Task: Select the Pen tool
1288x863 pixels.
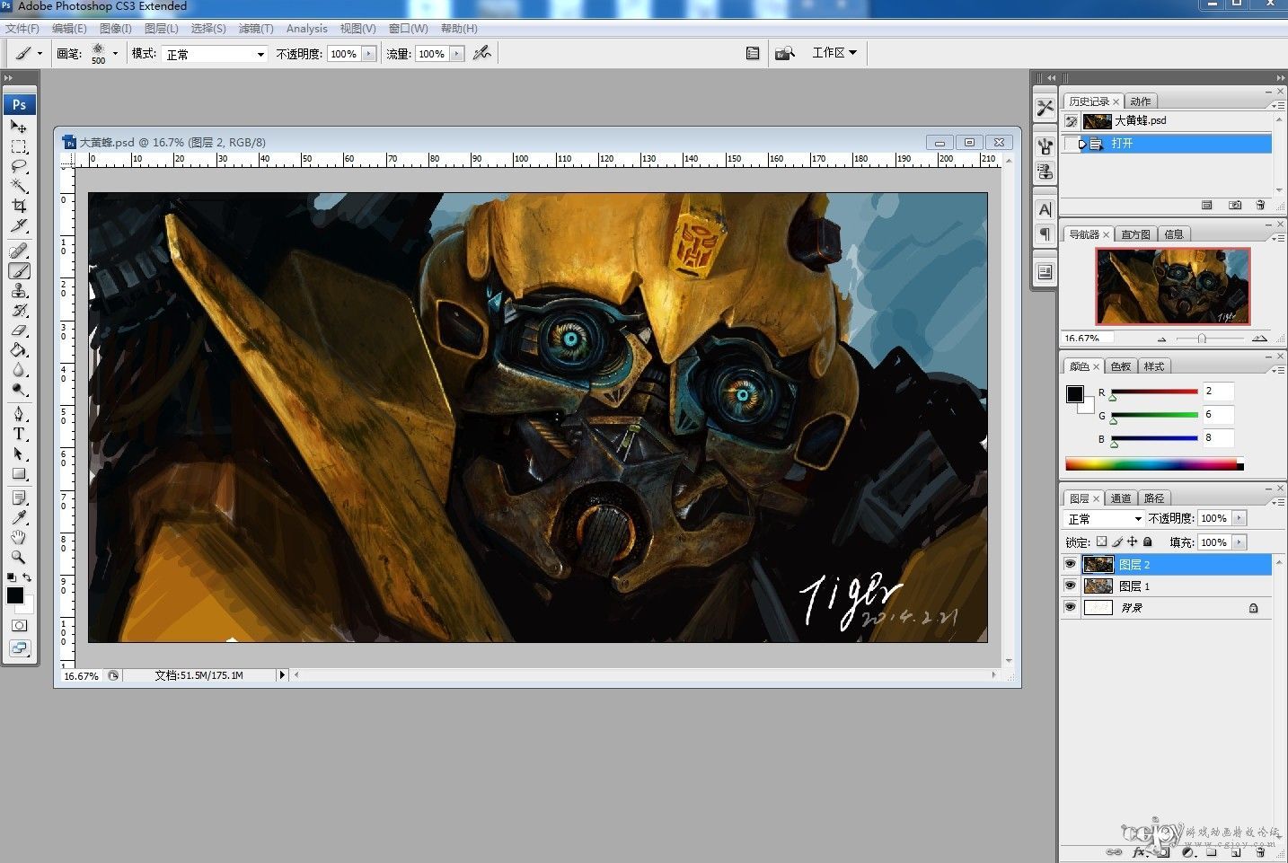Action: click(19, 414)
